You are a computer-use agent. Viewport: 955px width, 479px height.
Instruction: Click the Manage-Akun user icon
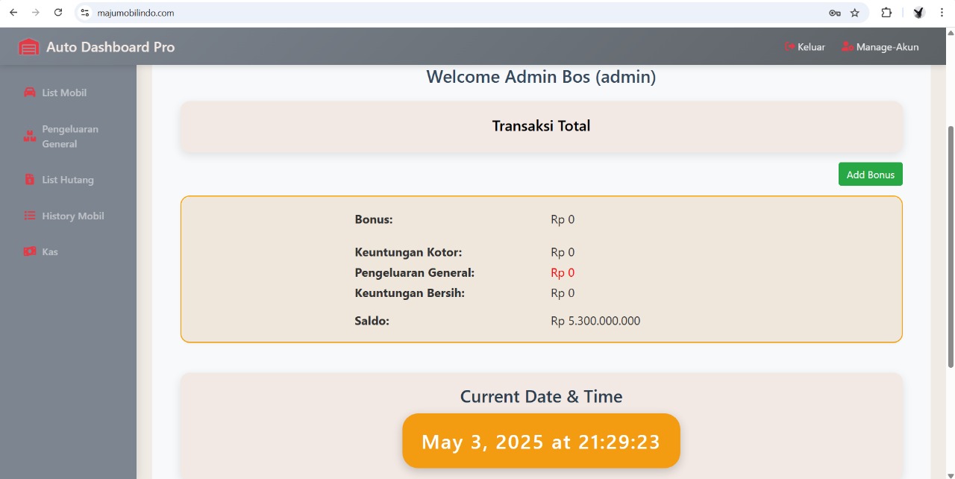[x=847, y=47]
